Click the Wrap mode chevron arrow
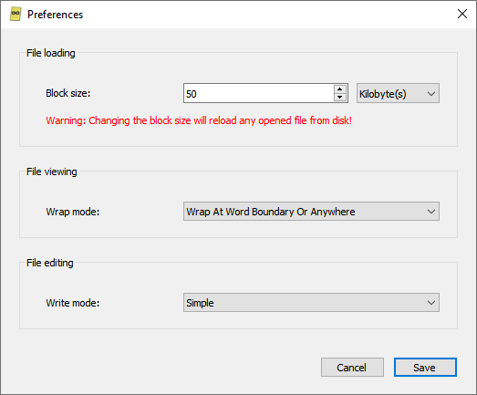Viewport: 477px width, 395px height. (431, 212)
